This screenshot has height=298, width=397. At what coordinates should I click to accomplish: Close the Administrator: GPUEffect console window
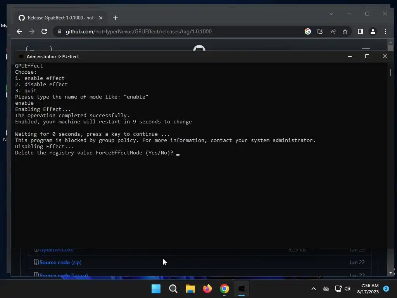click(x=385, y=56)
